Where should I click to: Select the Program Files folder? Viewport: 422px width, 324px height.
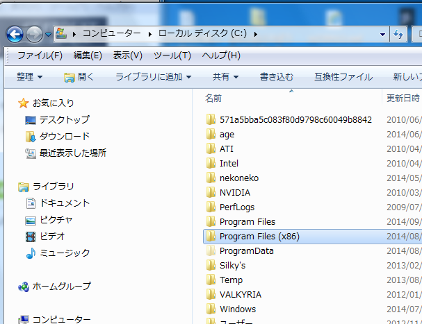tap(247, 221)
